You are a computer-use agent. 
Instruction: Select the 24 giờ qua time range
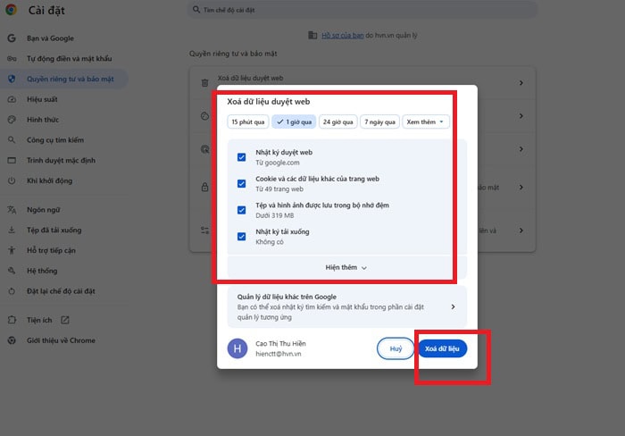pos(337,122)
